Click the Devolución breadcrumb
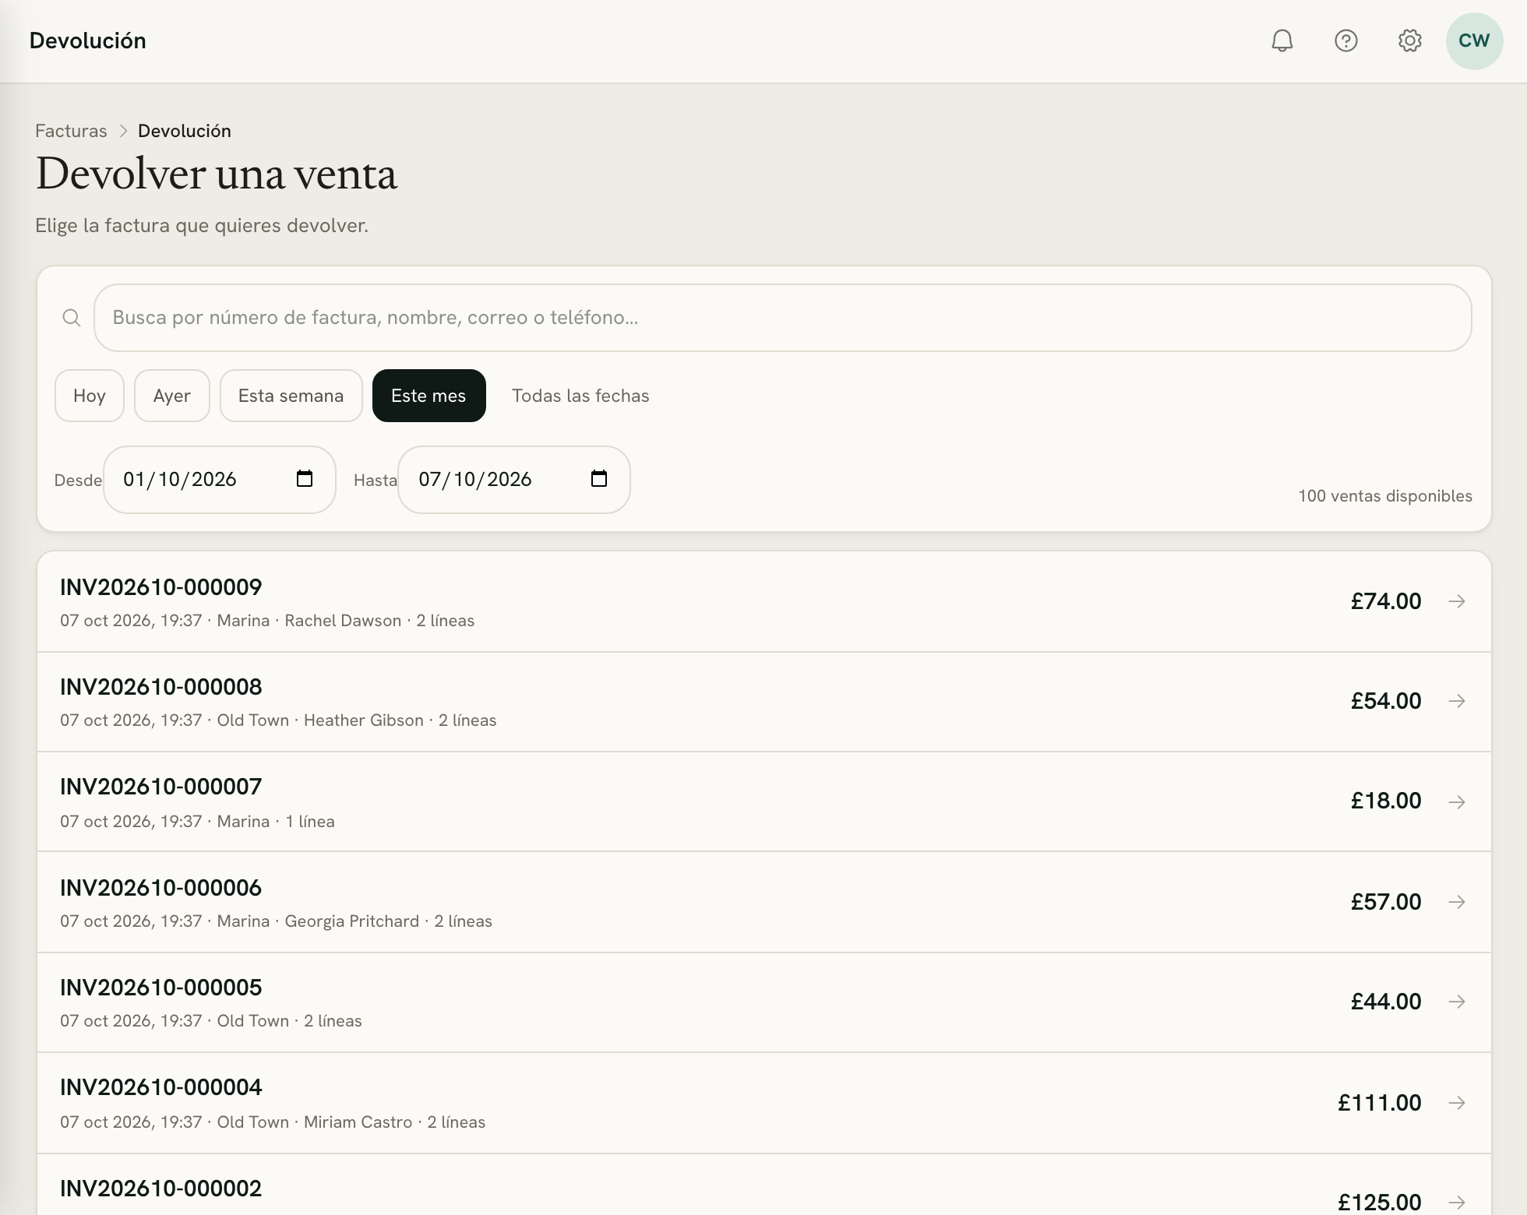The width and height of the screenshot is (1527, 1215). coord(185,131)
